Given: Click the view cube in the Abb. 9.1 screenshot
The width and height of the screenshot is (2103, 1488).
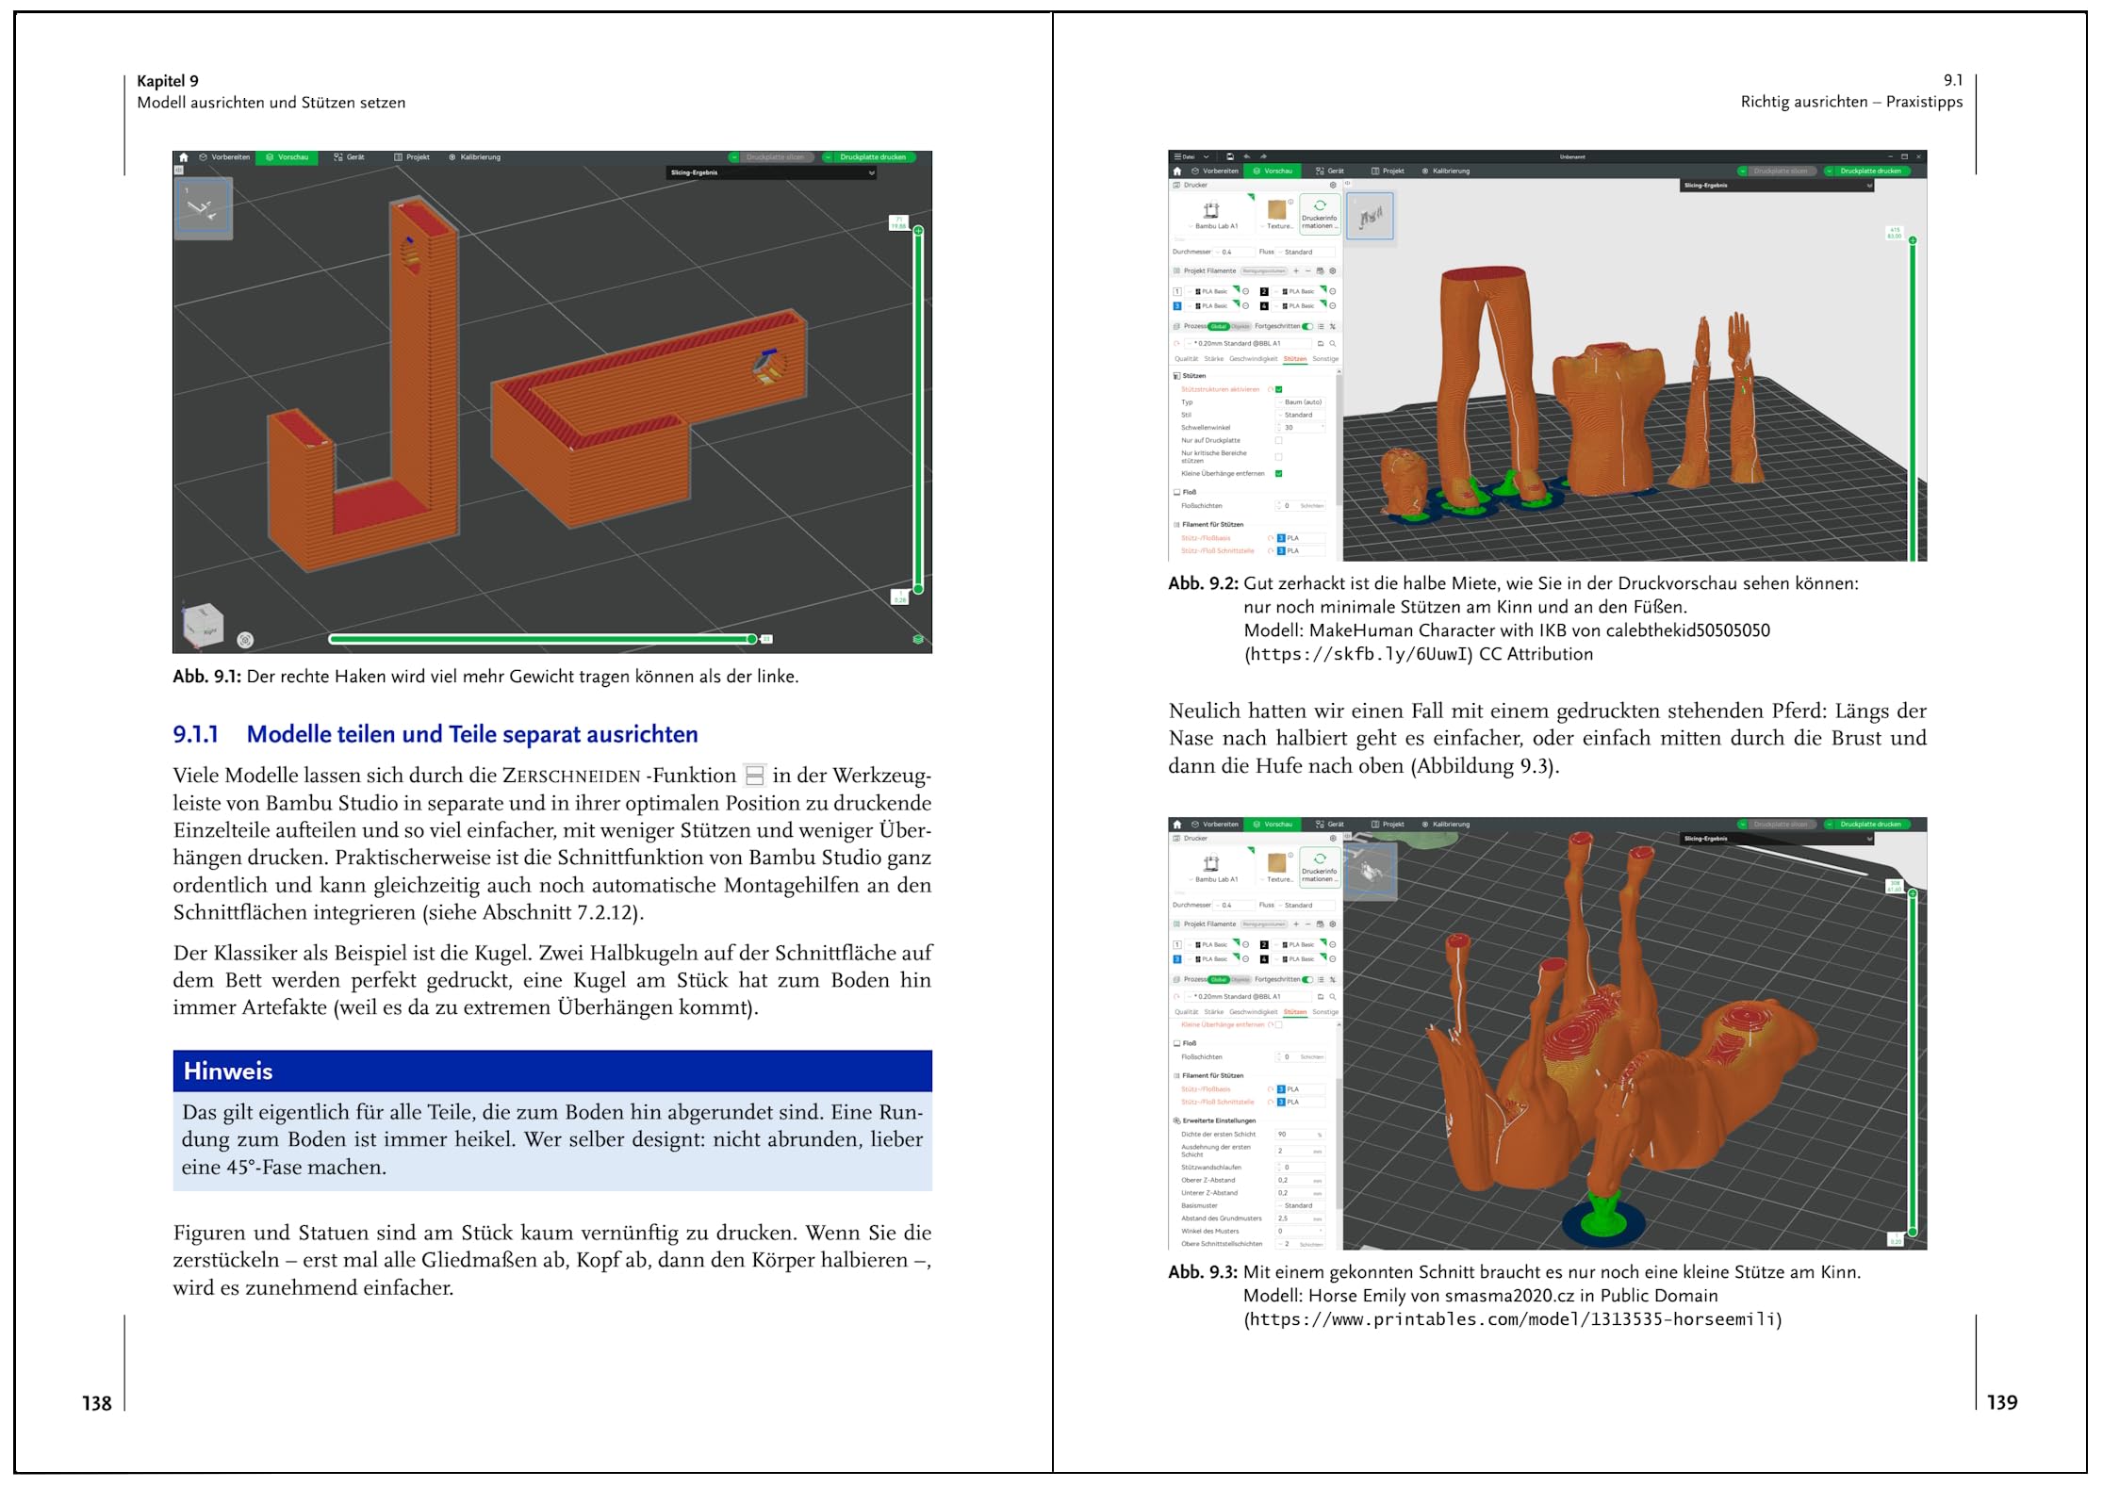Looking at the screenshot, I should click(x=204, y=624).
